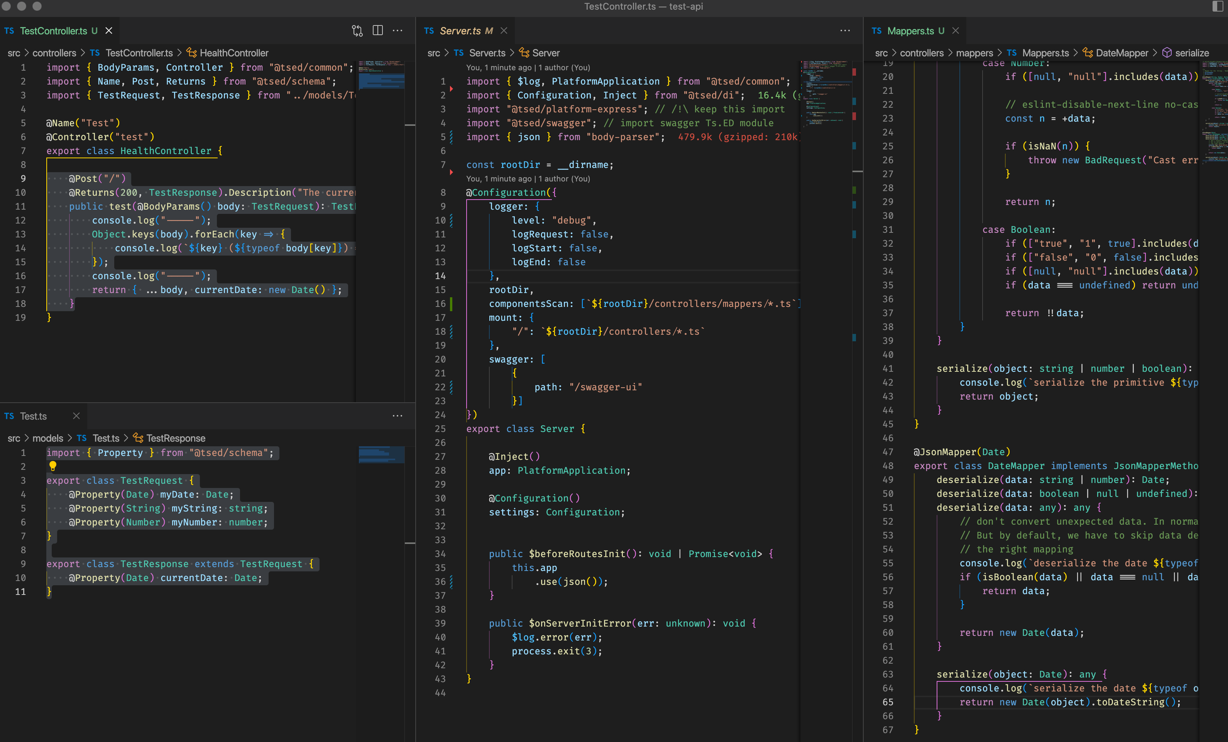Click line number 14 in Server.ts gutter

(440, 276)
